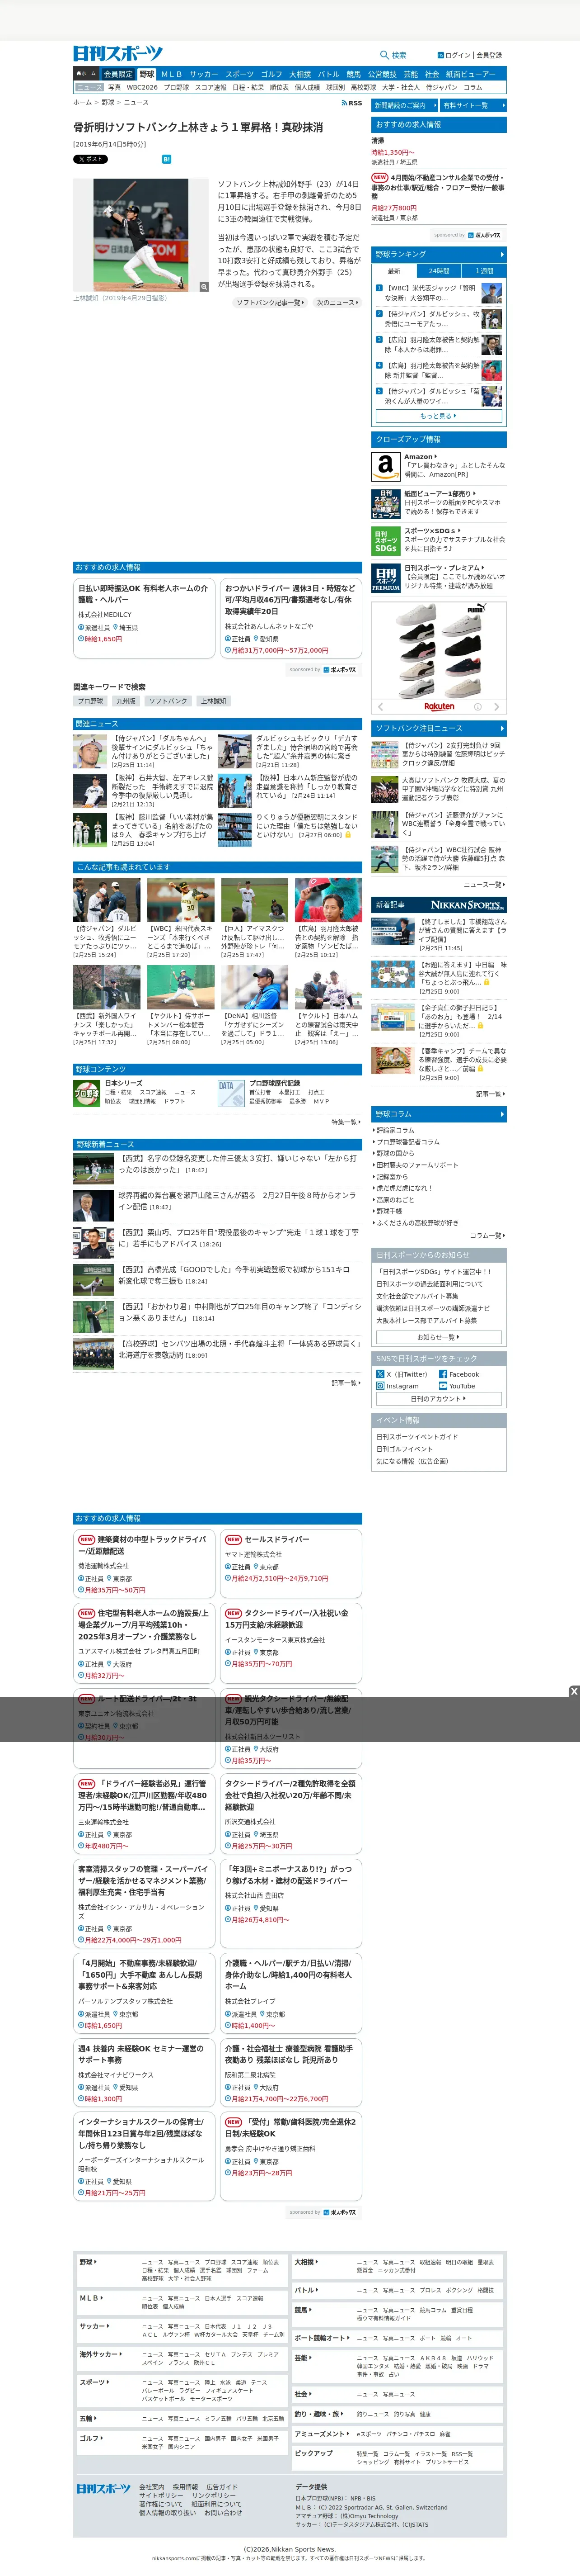Viewport: 580px width, 2576px height.
Task: Go to ホーム in main navigation
Action: point(87,74)
